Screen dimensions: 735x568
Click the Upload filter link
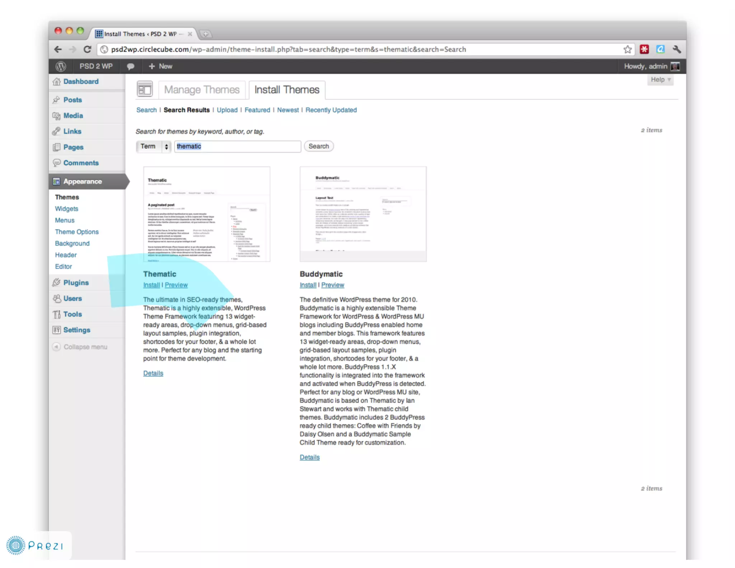pos(227,110)
